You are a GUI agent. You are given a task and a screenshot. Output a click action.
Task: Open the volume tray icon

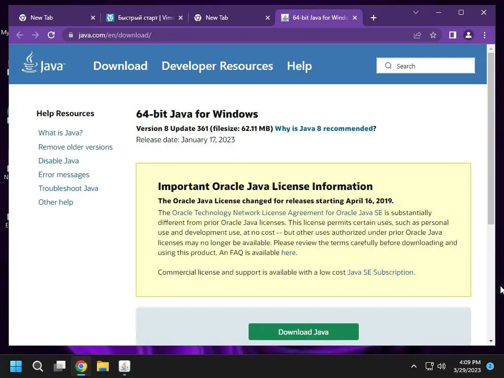point(441,366)
